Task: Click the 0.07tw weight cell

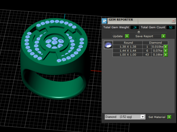Action: 158,51
